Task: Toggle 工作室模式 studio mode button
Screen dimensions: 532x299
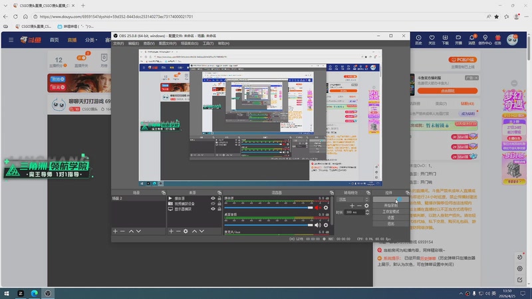Action: click(391, 211)
